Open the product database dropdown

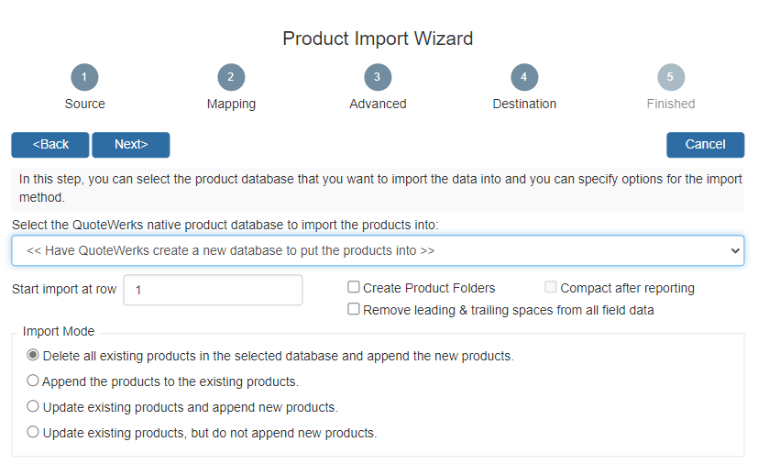click(x=378, y=250)
